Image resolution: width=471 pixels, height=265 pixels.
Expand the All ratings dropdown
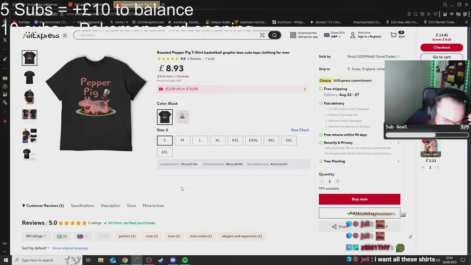[x=36, y=236]
